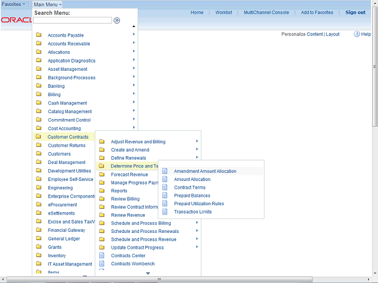Select Amendment Amount Allocation menu item

205,171
